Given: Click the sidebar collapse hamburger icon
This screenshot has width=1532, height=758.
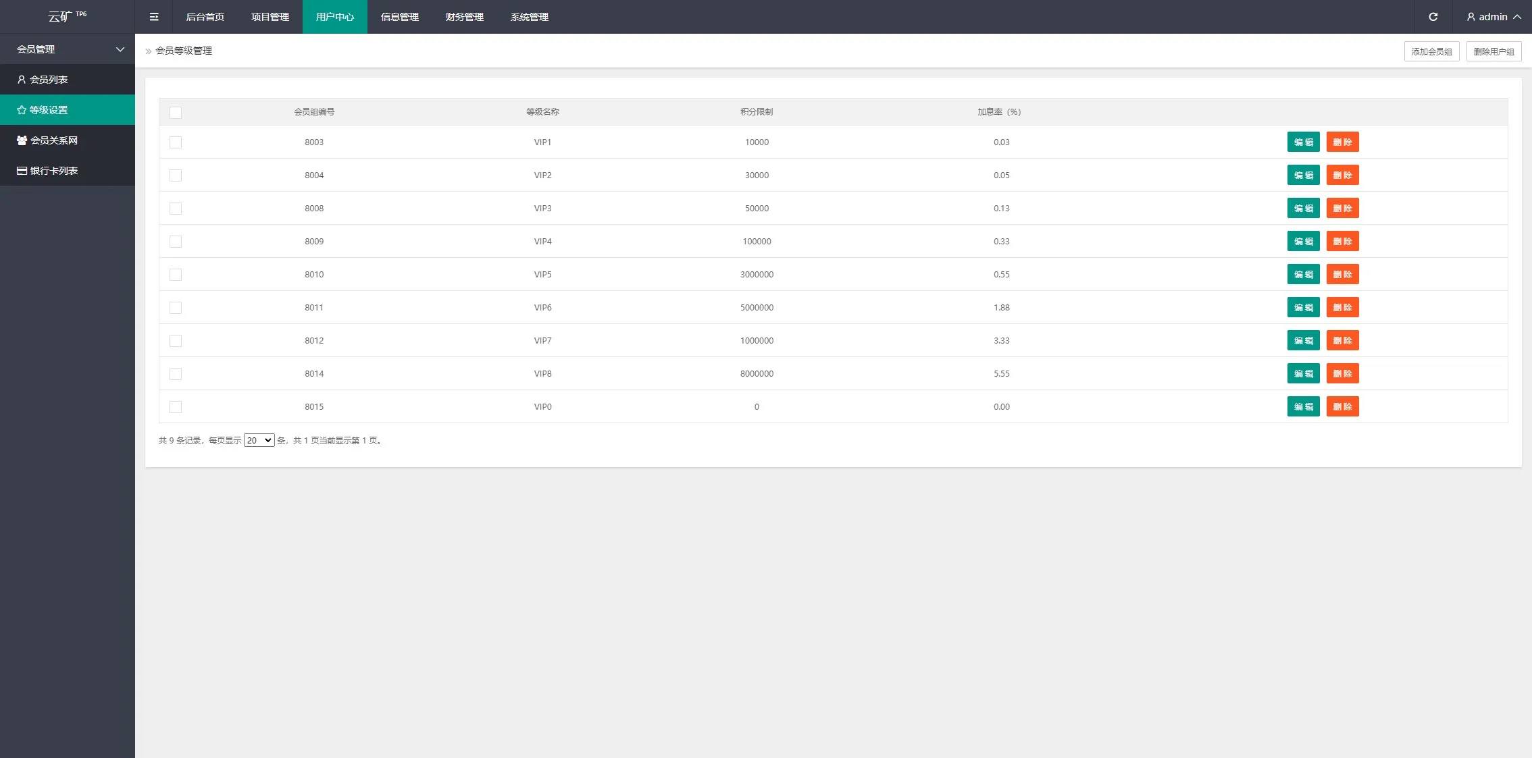Looking at the screenshot, I should point(154,17).
